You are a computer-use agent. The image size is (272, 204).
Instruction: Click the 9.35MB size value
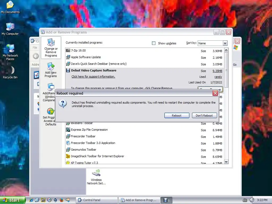[x=217, y=71]
